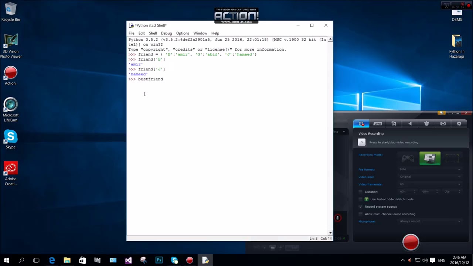Click the big red record button
The height and width of the screenshot is (266, 473).
point(411,242)
